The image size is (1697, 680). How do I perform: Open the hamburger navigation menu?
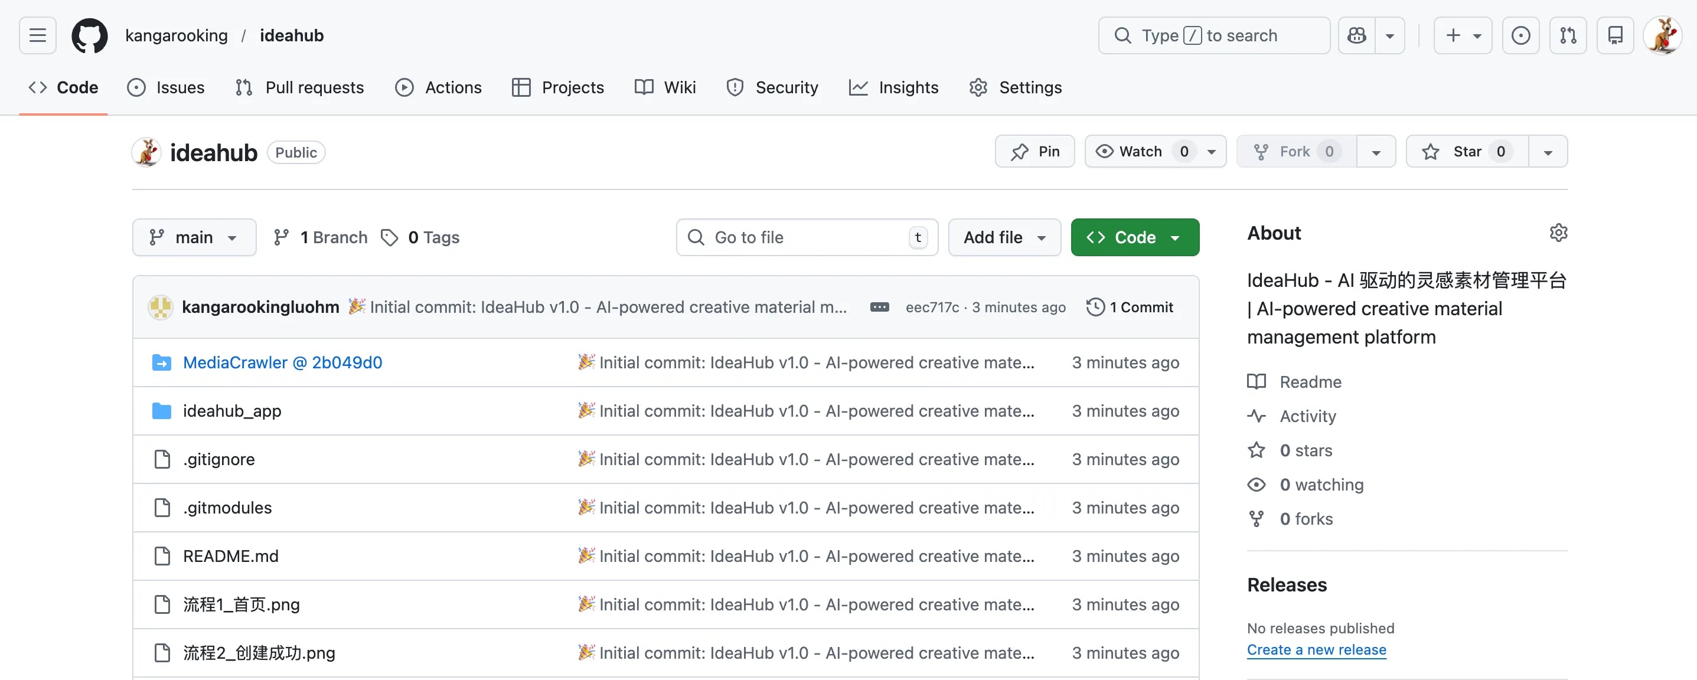tap(38, 35)
